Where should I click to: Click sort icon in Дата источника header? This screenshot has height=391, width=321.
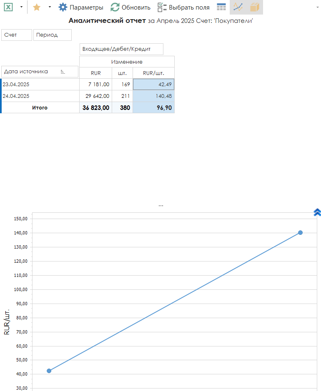coord(63,72)
